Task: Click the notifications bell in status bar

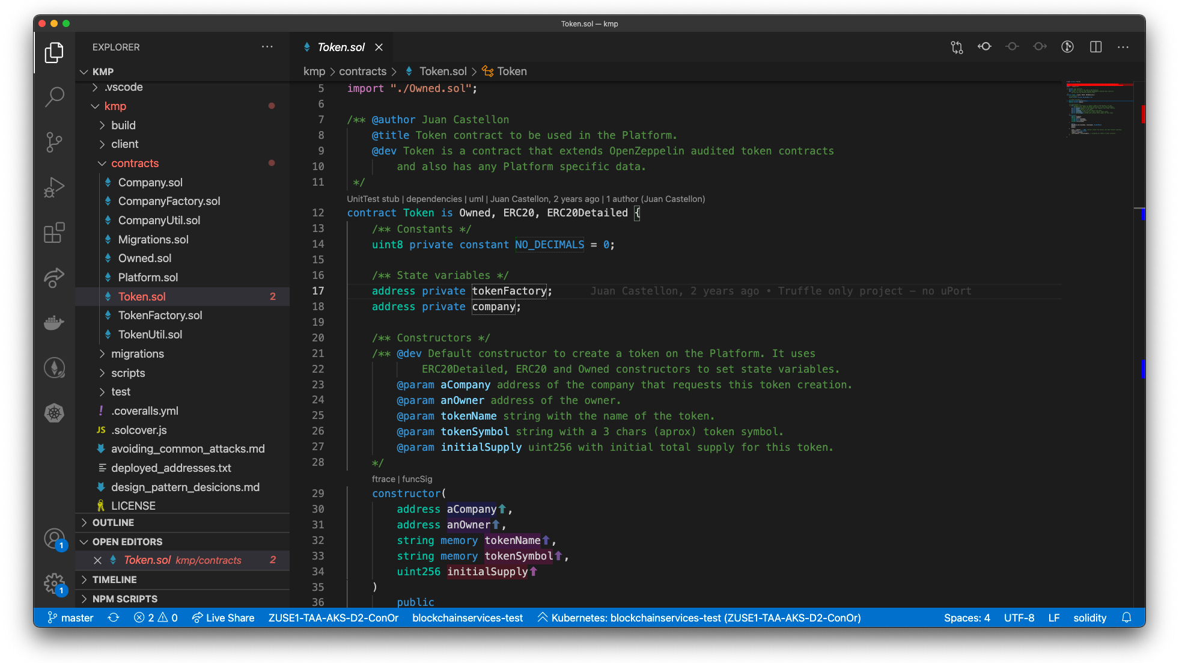Action: (x=1127, y=618)
